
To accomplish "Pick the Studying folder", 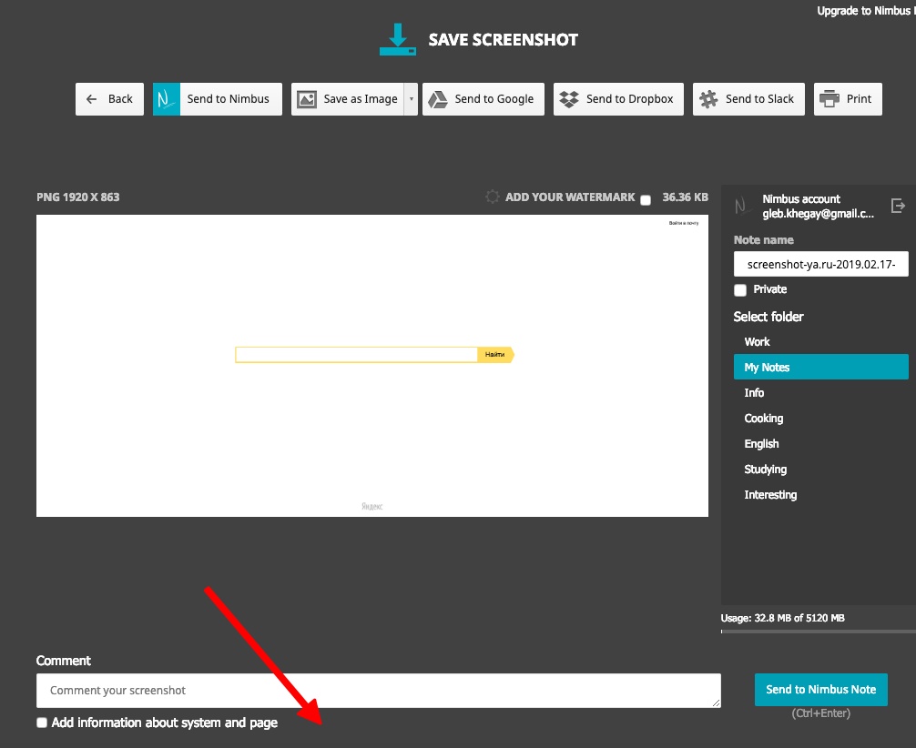I will [x=820, y=470].
